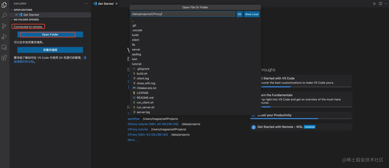Image resolution: width=389 pixels, height=168 pixels.
Task: Open recent CProxy-tutorial [SSH: 43.129.236.140] link
Action: [x=153, y=124]
